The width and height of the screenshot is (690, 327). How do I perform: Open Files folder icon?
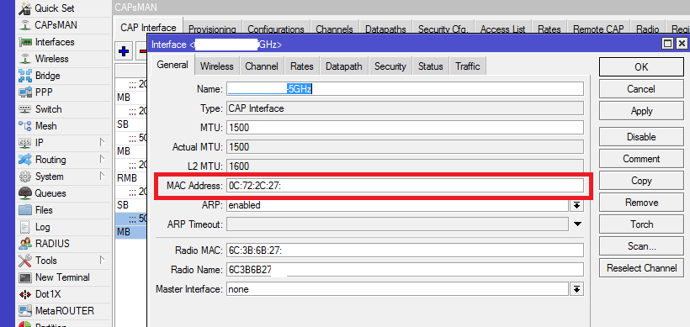click(x=25, y=210)
